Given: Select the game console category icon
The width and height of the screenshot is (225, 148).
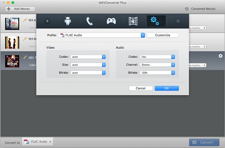Looking at the screenshot, I should coord(111,21).
